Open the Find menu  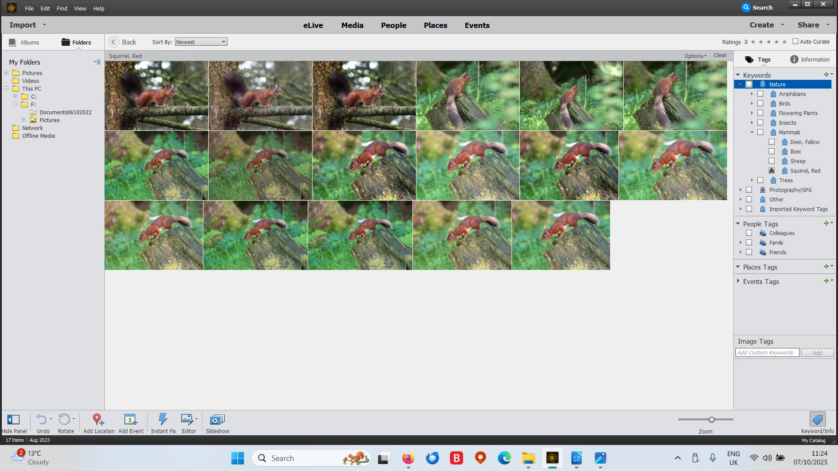pos(62,8)
